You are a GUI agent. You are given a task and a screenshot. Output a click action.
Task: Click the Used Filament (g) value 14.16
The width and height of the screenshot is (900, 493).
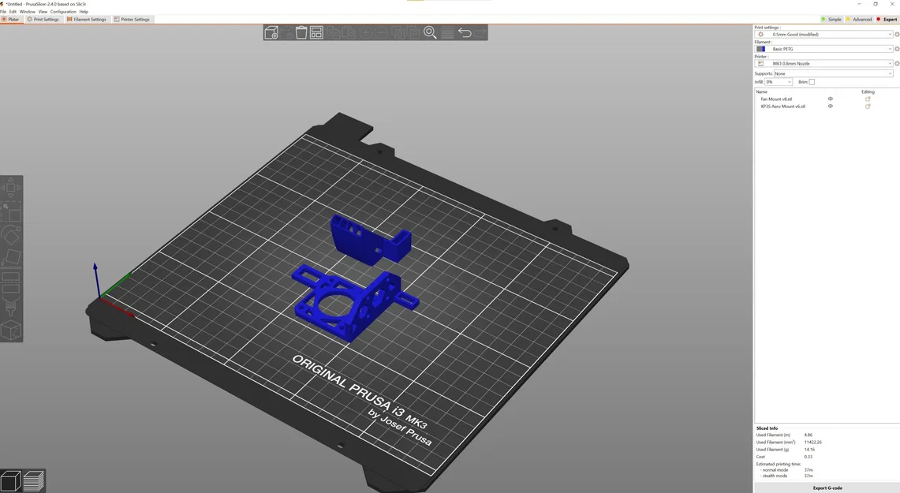click(x=809, y=450)
